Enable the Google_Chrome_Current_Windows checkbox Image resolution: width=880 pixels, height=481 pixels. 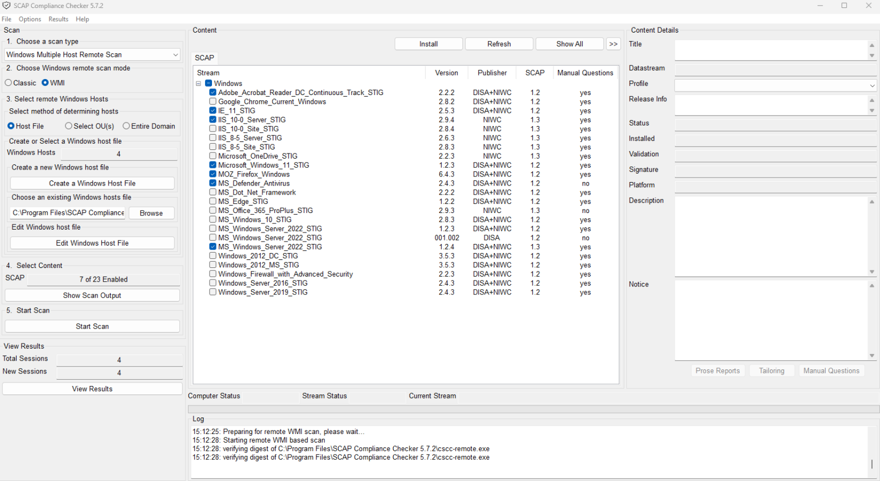click(213, 102)
